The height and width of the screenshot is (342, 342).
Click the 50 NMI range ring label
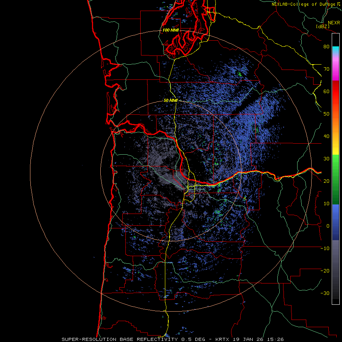tap(171, 100)
